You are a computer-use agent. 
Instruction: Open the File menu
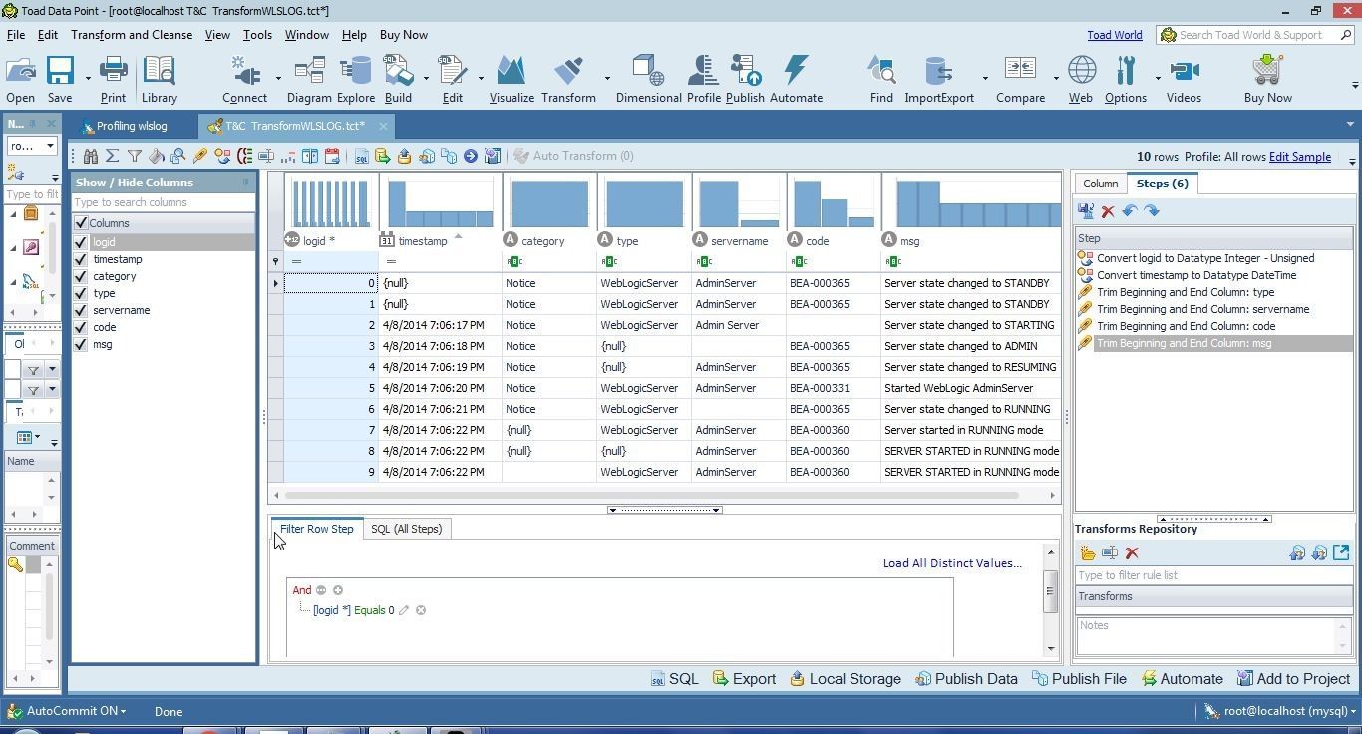tap(16, 35)
